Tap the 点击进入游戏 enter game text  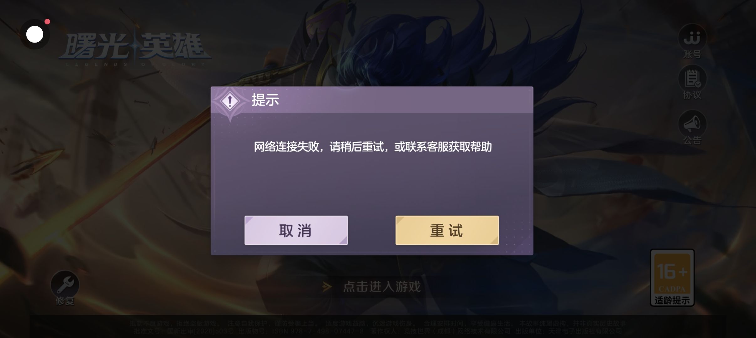(382, 286)
